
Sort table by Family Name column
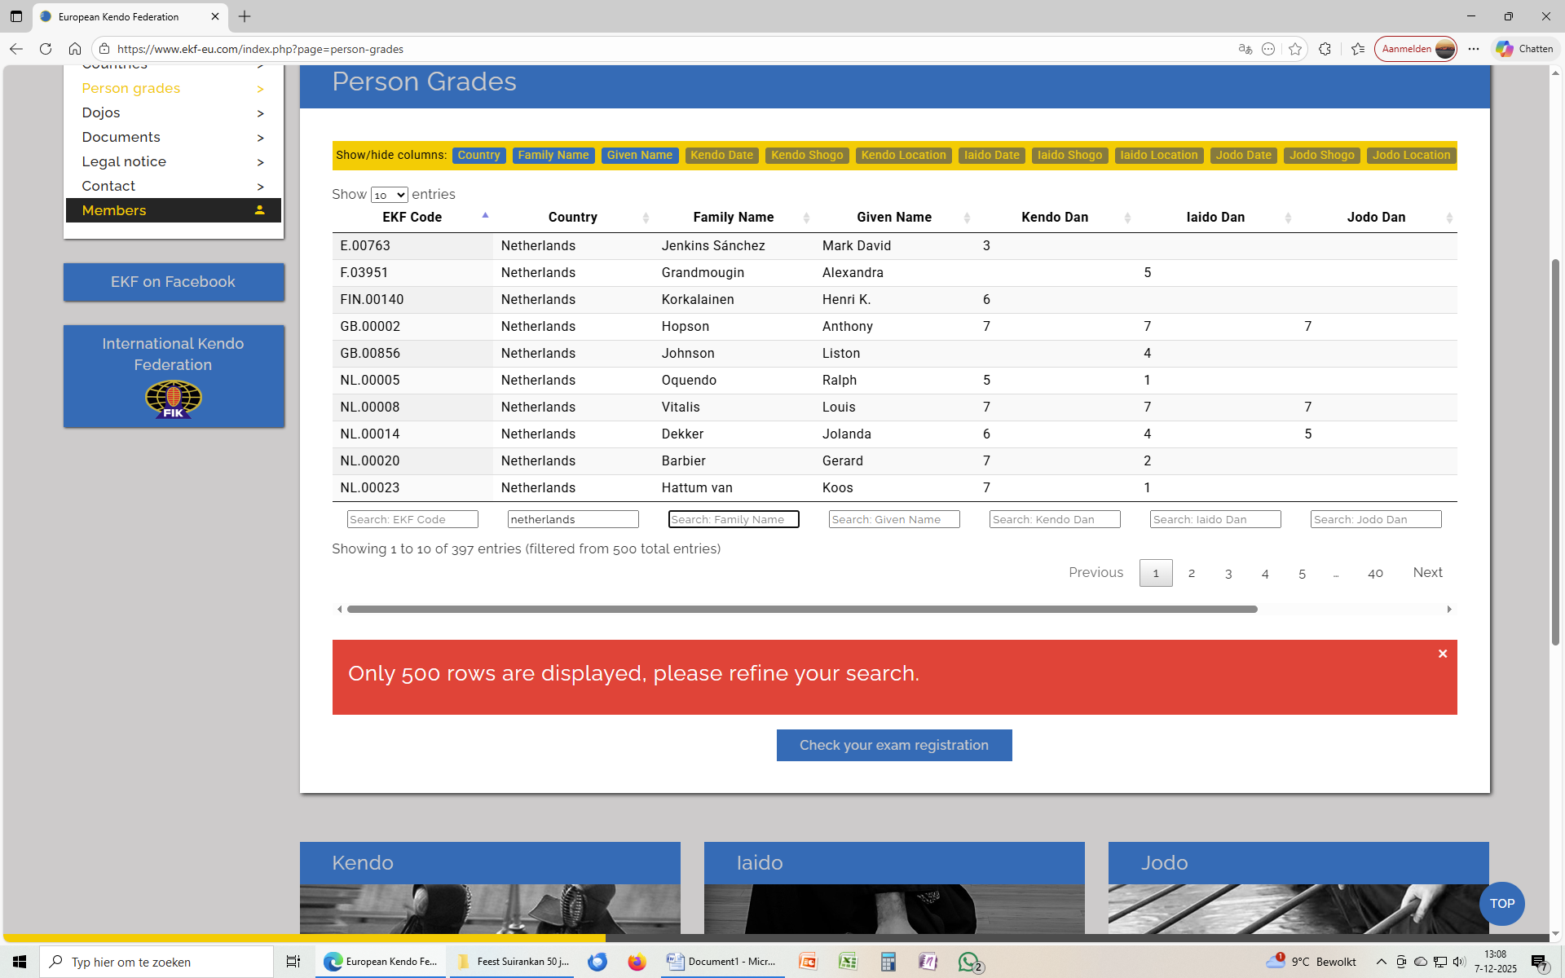click(733, 217)
